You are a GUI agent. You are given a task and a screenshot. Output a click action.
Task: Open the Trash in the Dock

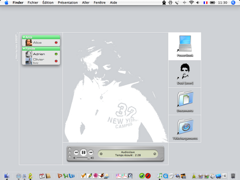click(x=233, y=176)
